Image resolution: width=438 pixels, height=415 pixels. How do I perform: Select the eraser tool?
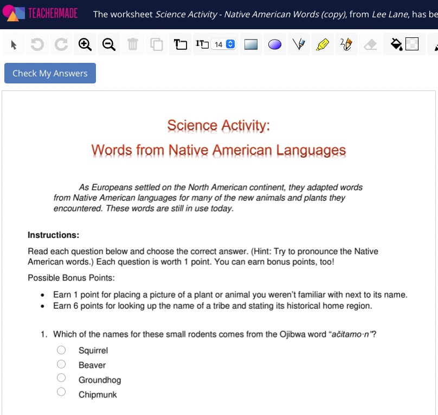(370, 44)
